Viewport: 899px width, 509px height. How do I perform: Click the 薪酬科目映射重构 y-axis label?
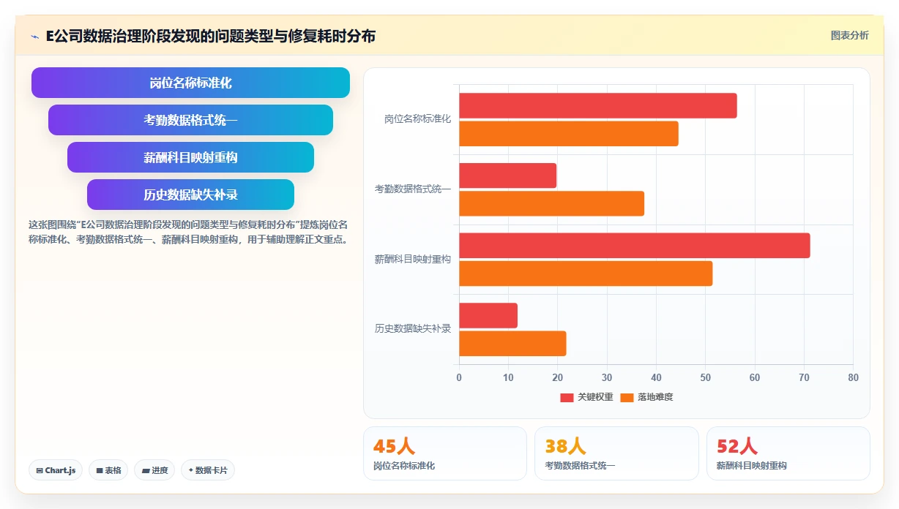click(413, 259)
